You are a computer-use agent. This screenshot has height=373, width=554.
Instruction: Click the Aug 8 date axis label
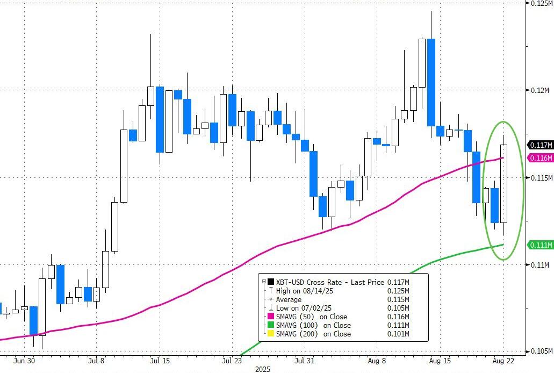377,361
